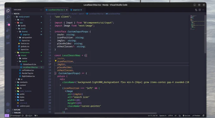Image resolution: width=215 pixels, height=118 pixels.
Task: Open RightSidebar.tsx file
Action: point(28,76)
